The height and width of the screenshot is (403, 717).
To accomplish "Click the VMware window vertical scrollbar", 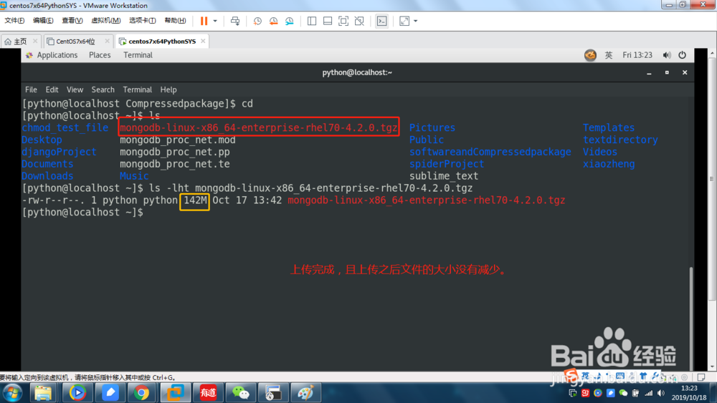I will click(x=712, y=178).
